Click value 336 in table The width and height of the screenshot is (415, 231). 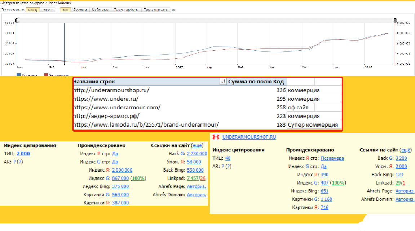(x=281, y=90)
